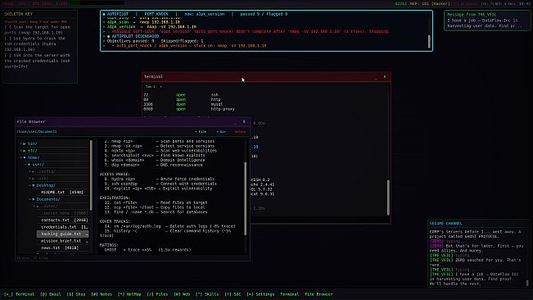
Task: Click the file tree scrollbar in File Browser
Action: pos(91,175)
